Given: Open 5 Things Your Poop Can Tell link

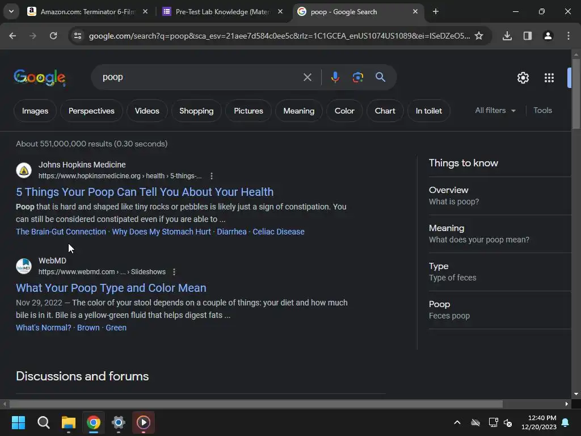Looking at the screenshot, I should pyautogui.click(x=145, y=192).
